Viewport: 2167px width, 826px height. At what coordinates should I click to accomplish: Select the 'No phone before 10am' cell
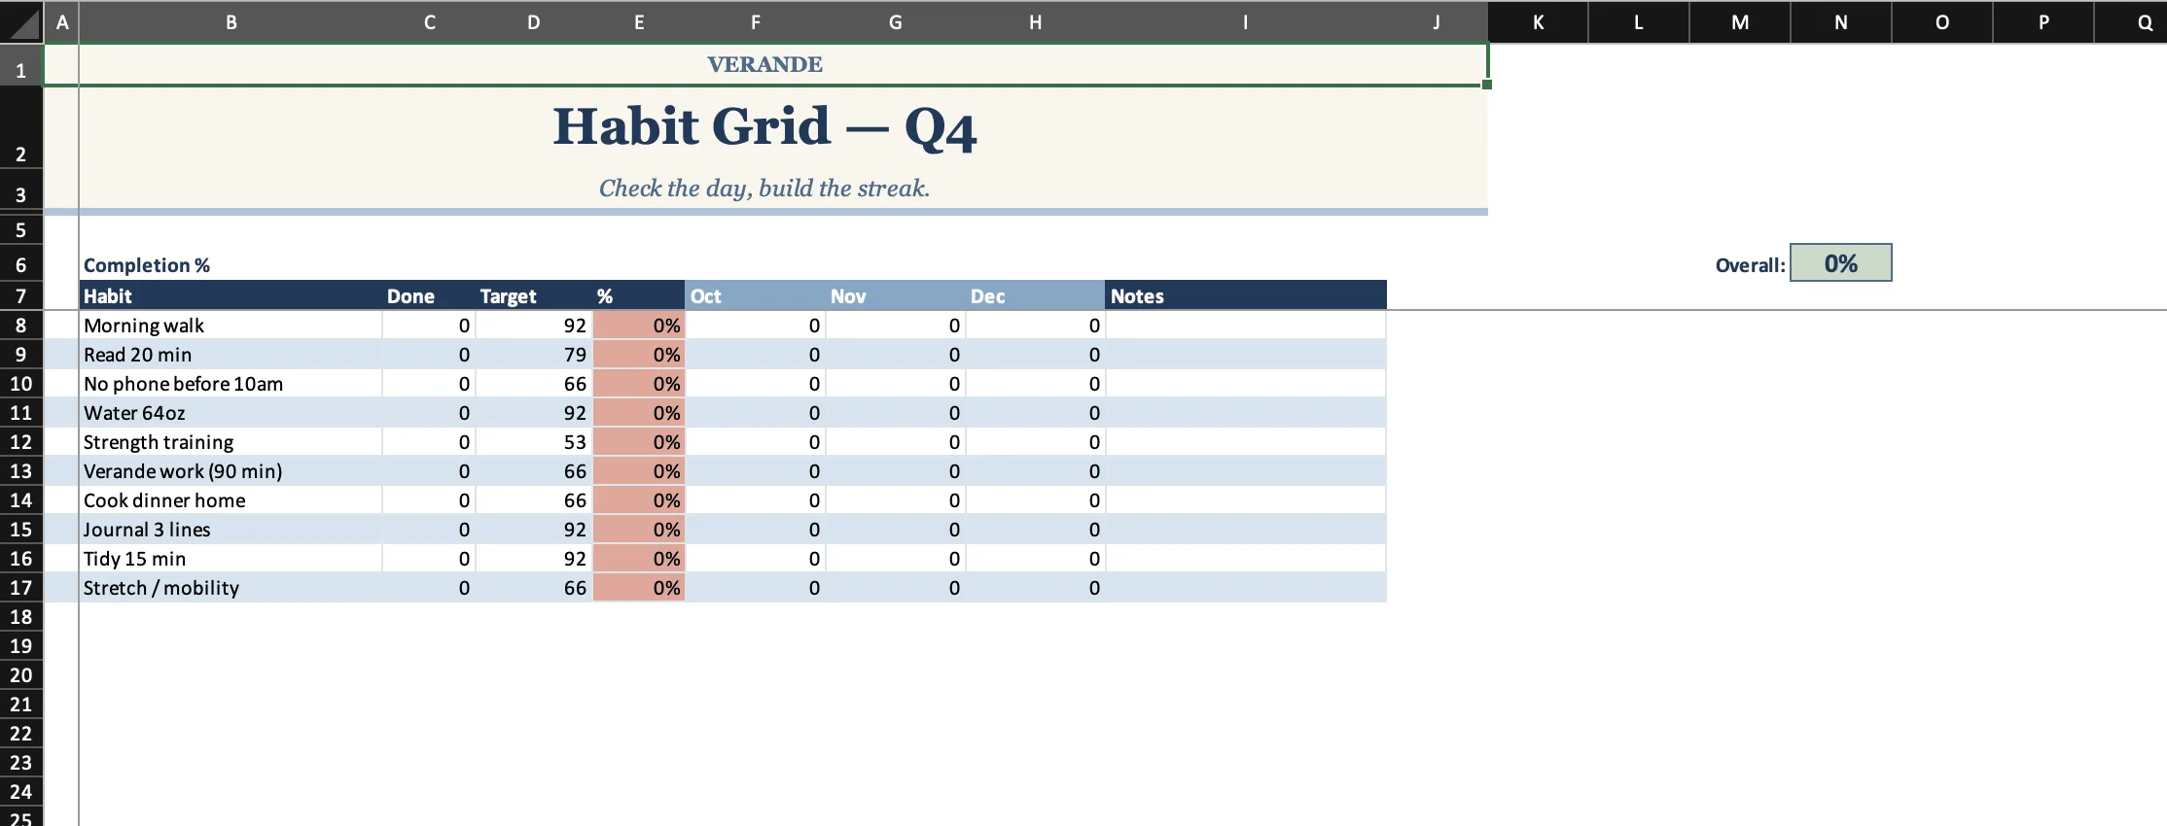(231, 383)
